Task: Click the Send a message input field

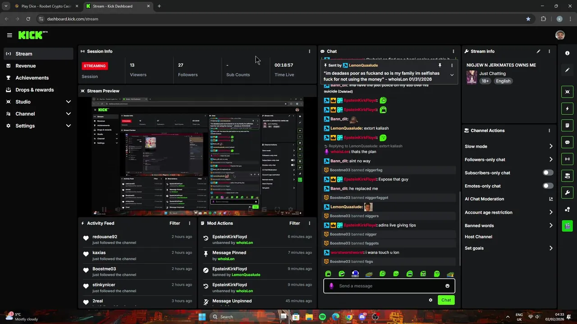Action: pos(389,286)
